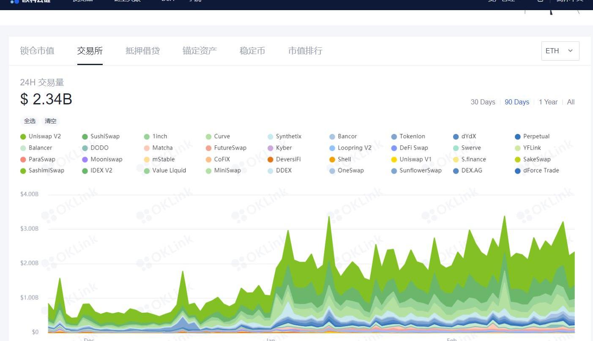The height and width of the screenshot is (341, 593).
Task: Click the Kyber legend marker
Action: (x=271, y=148)
